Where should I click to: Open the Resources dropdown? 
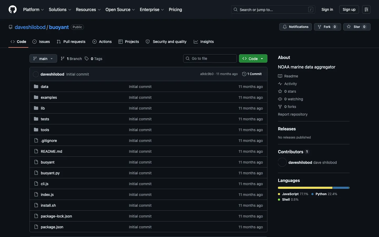coord(88,9)
